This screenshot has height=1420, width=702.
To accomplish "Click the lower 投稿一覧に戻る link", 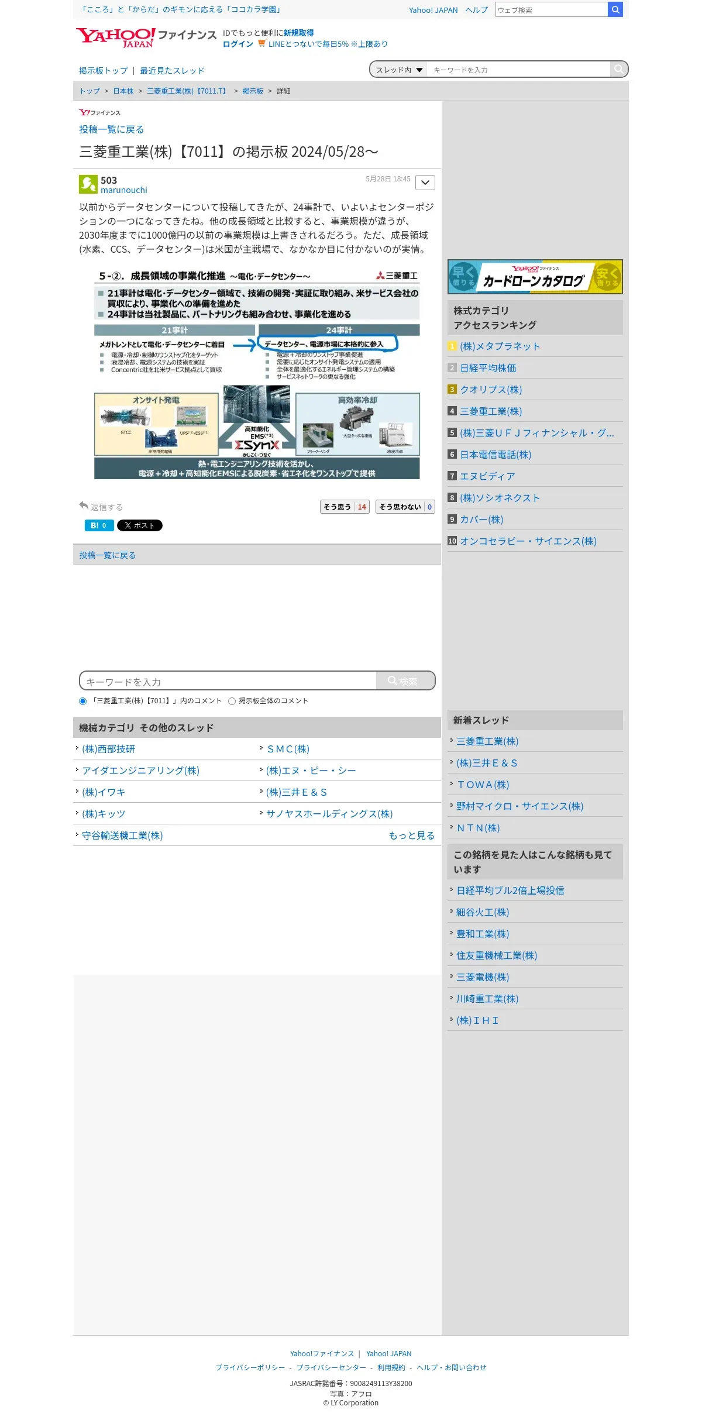I will click(x=108, y=555).
